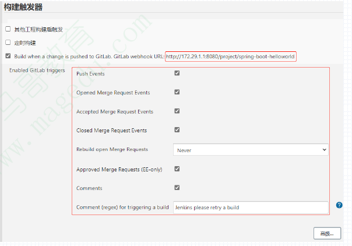Toggle Opened Merge Request Events checkbox
352x246 pixels.
click(x=177, y=92)
